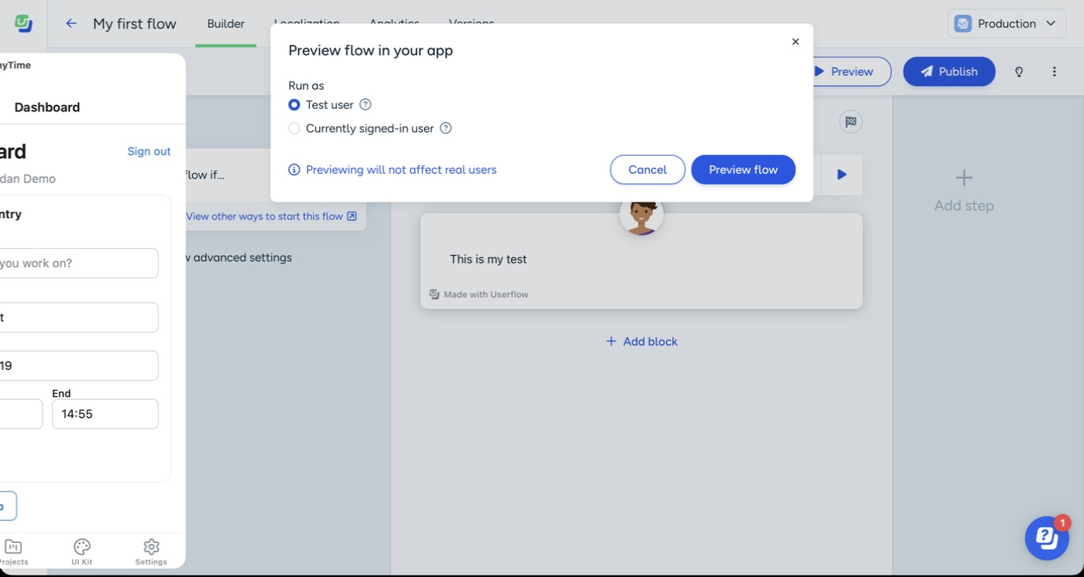Click the 'This is my test' text

click(x=488, y=259)
